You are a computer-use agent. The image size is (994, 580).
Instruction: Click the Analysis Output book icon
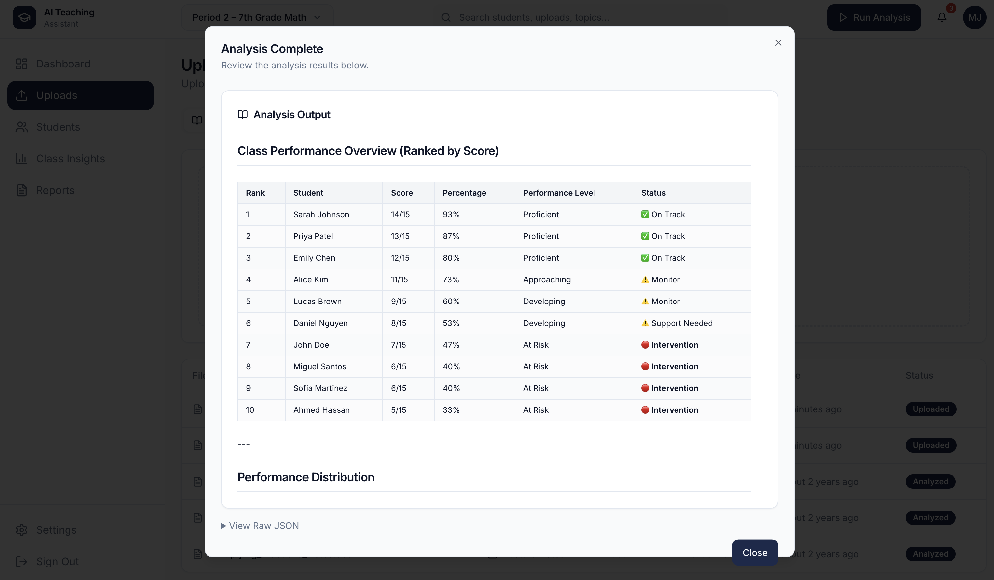[x=243, y=114]
